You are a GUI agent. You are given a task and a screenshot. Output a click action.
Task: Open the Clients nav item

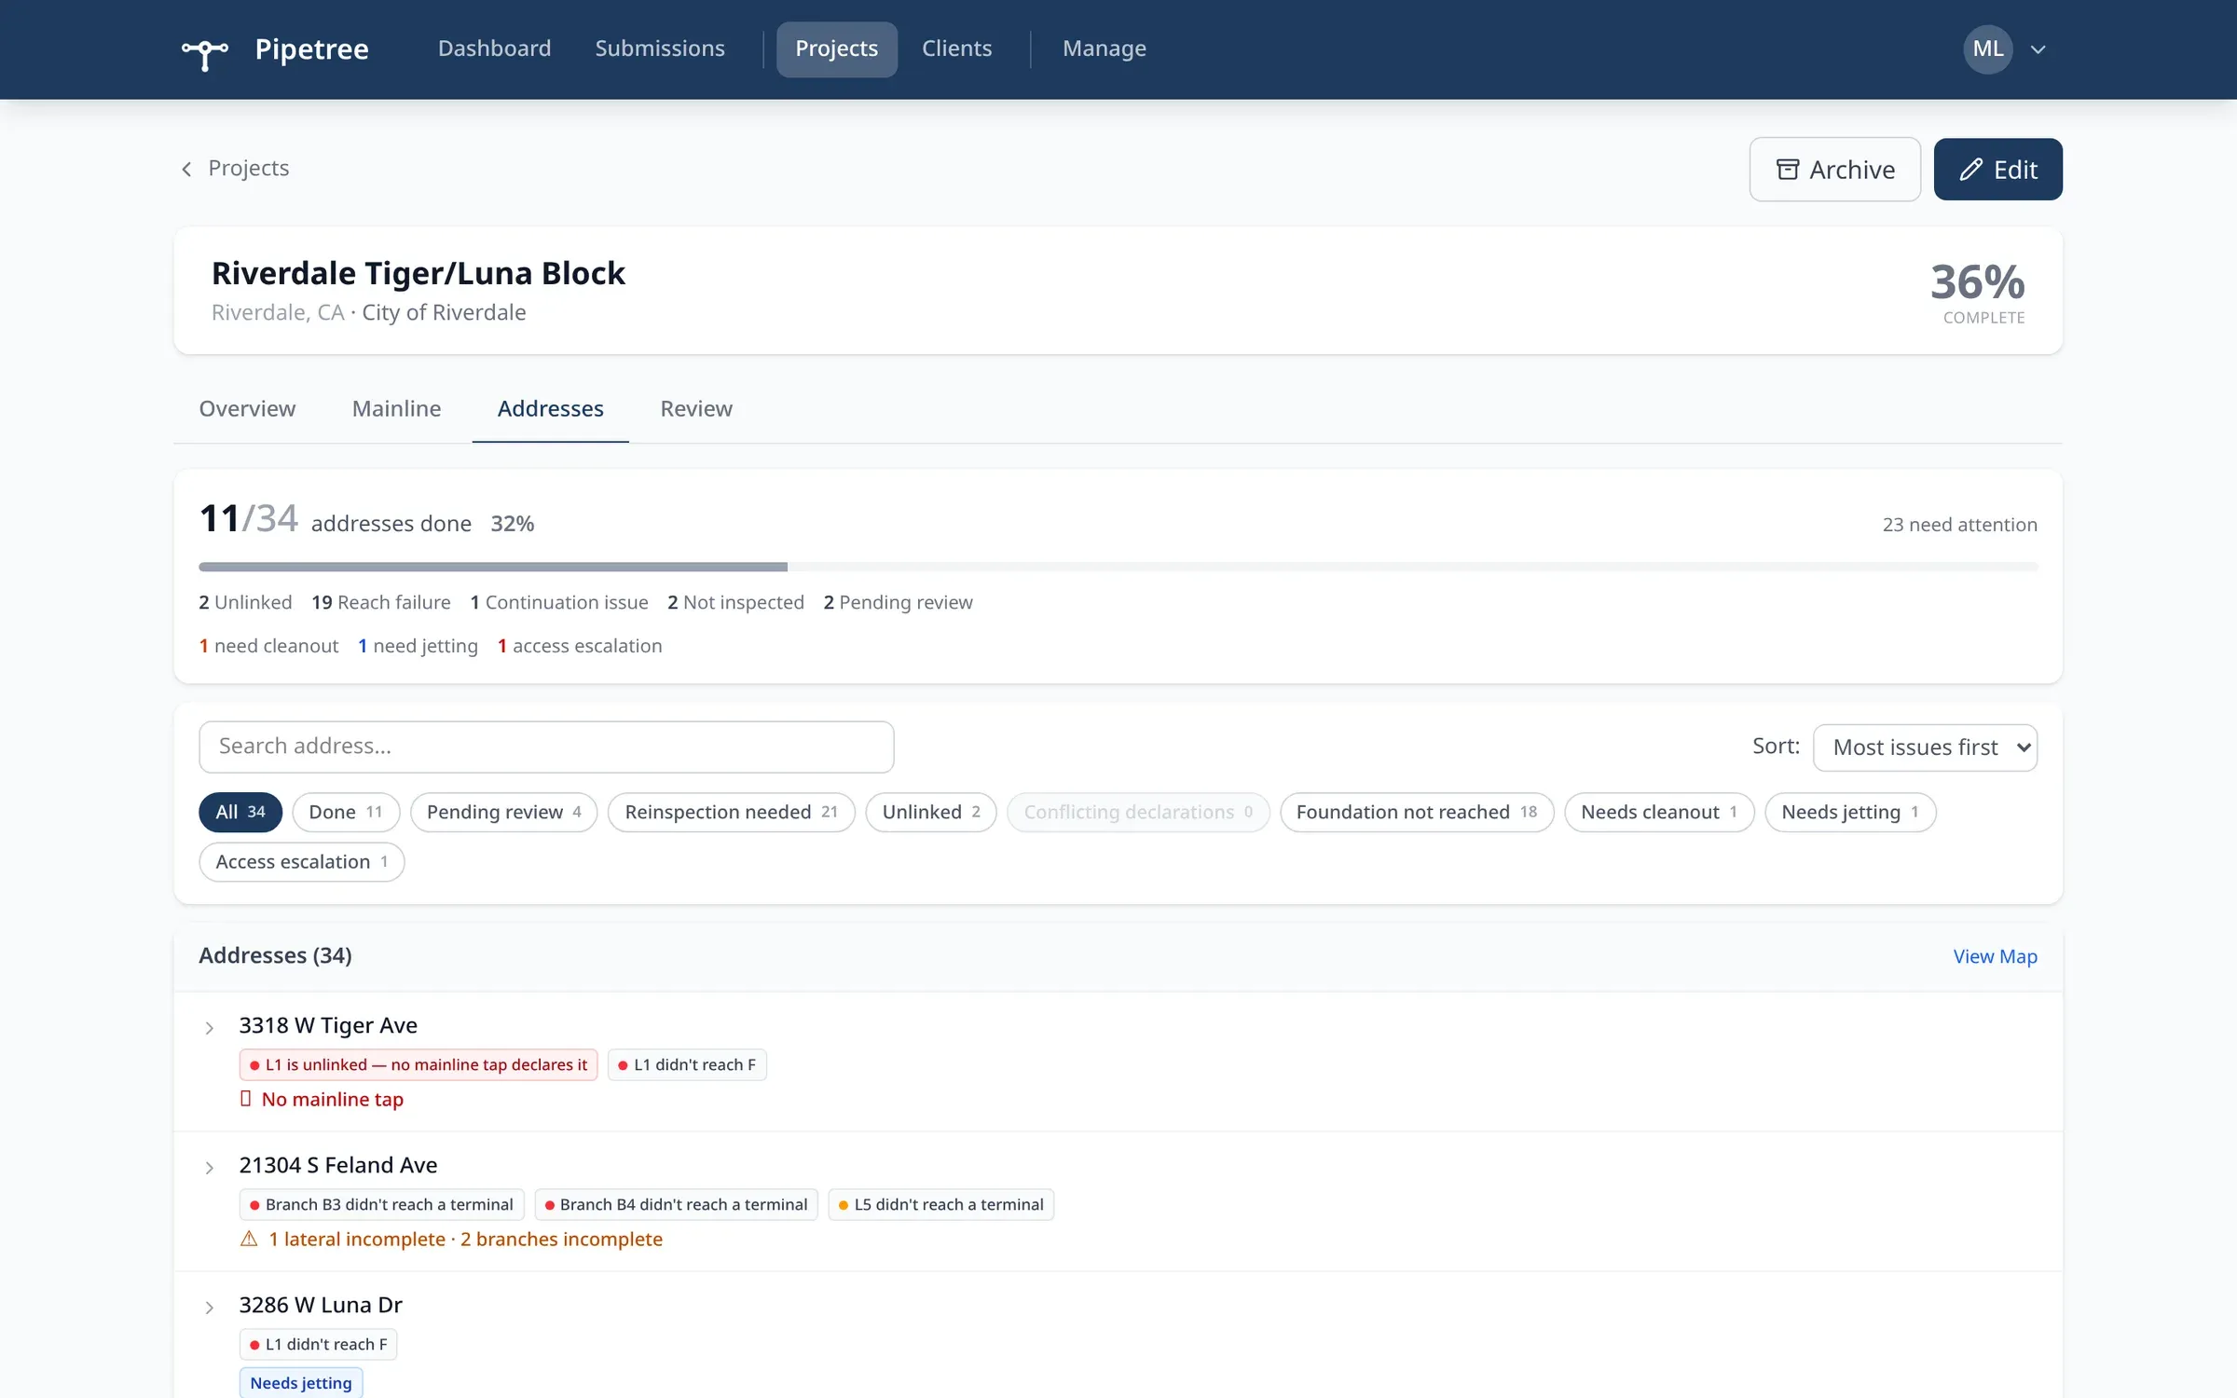[956, 48]
